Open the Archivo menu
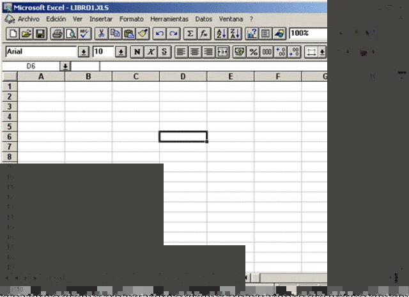The height and width of the screenshot is (297, 409). point(28,19)
